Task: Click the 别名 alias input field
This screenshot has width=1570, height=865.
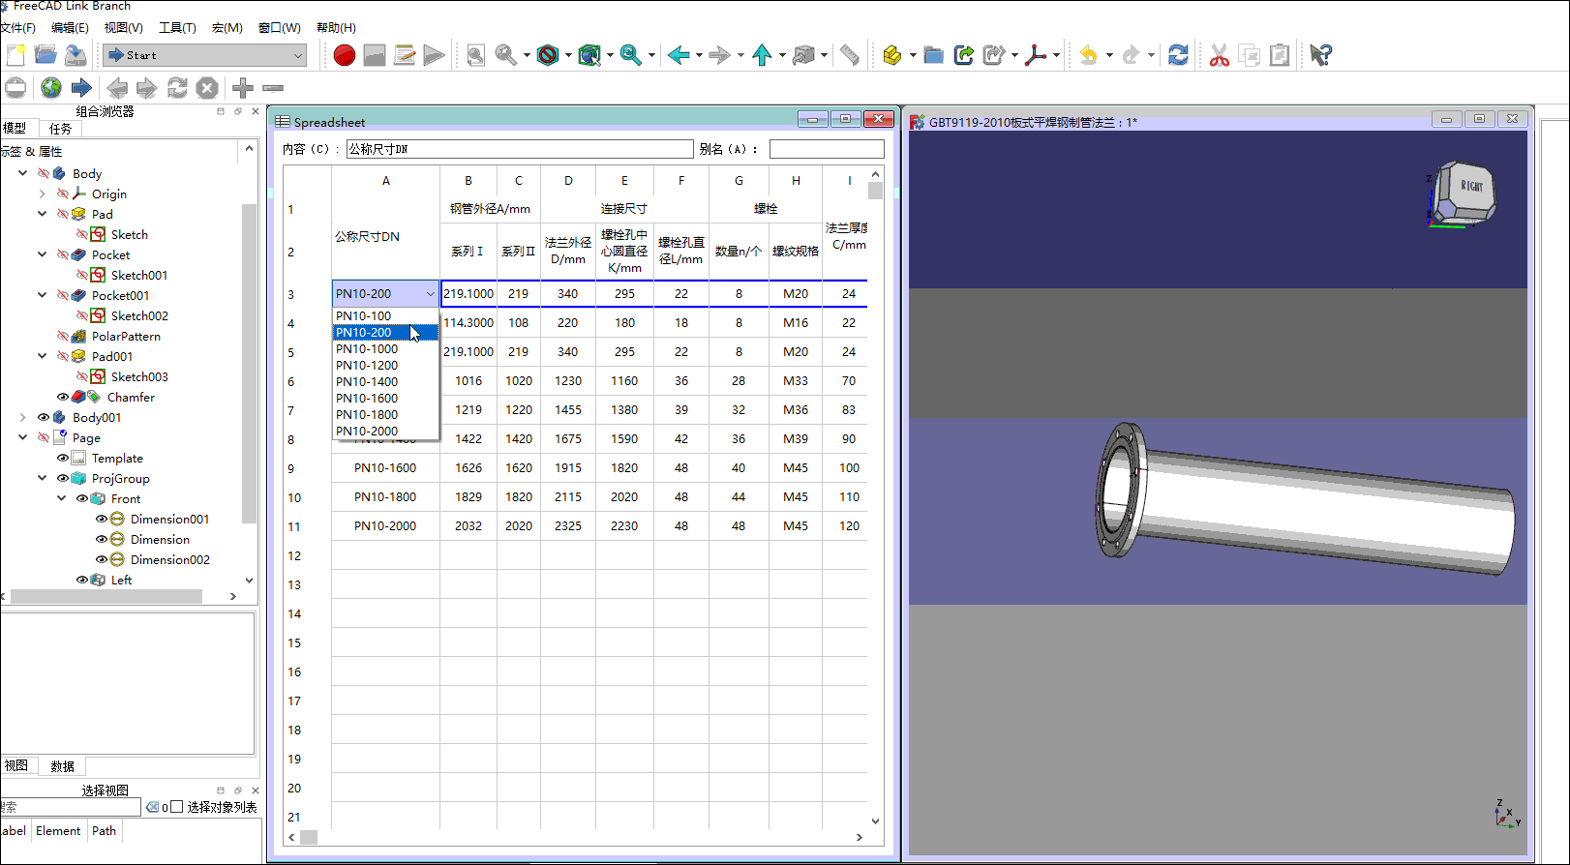Action: click(x=827, y=149)
